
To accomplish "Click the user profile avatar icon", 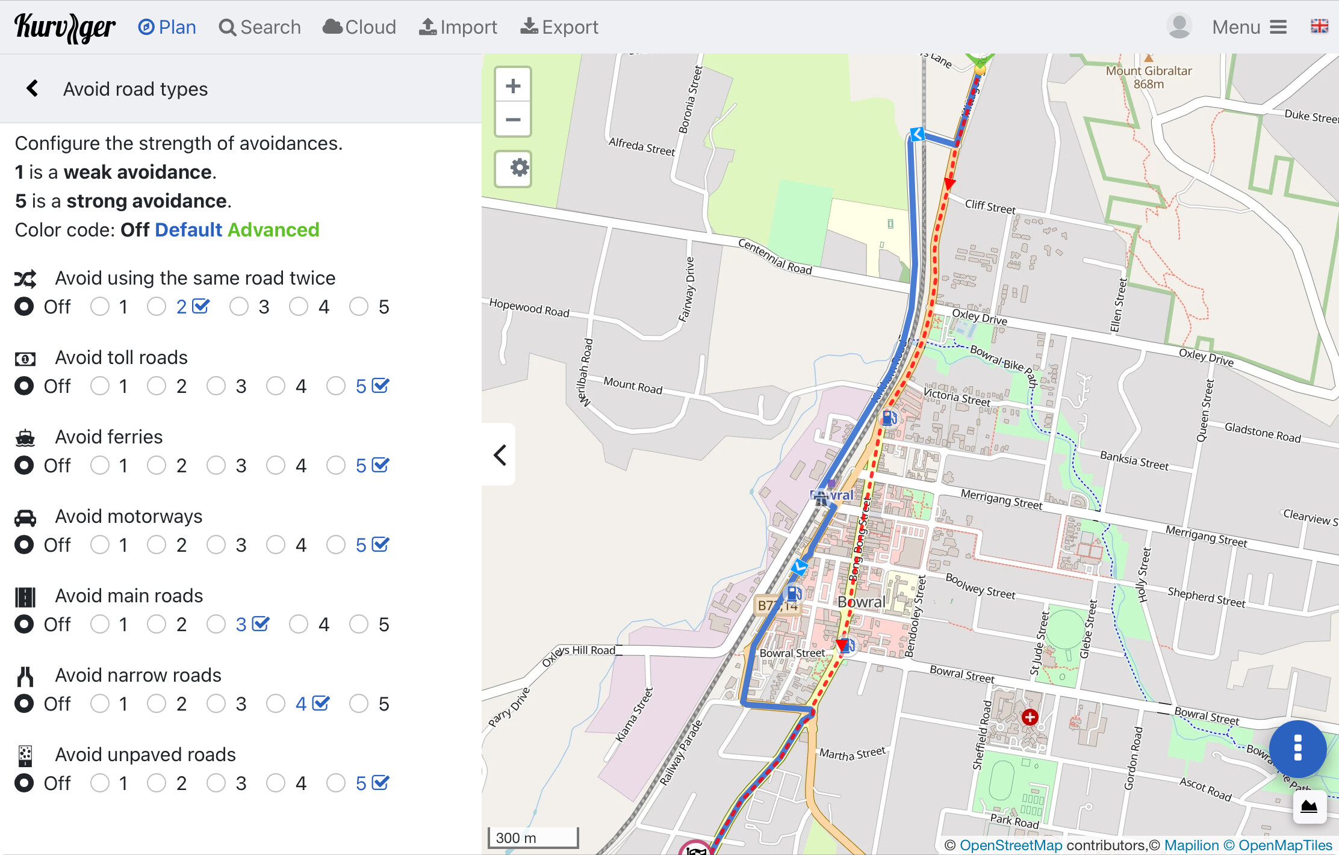I will point(1179,26).
